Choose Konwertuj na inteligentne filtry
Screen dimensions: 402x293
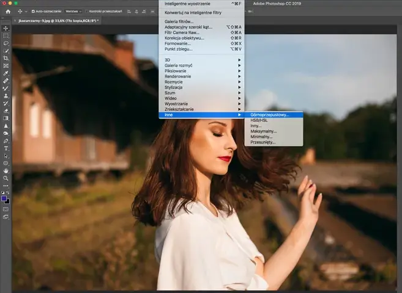[x=201, y=13]
